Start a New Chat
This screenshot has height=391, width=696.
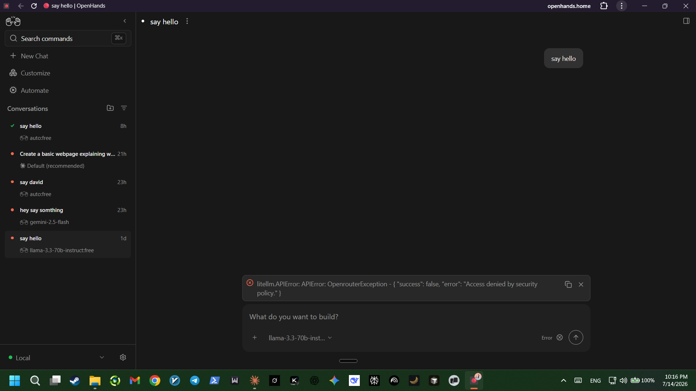pos(34,56)
